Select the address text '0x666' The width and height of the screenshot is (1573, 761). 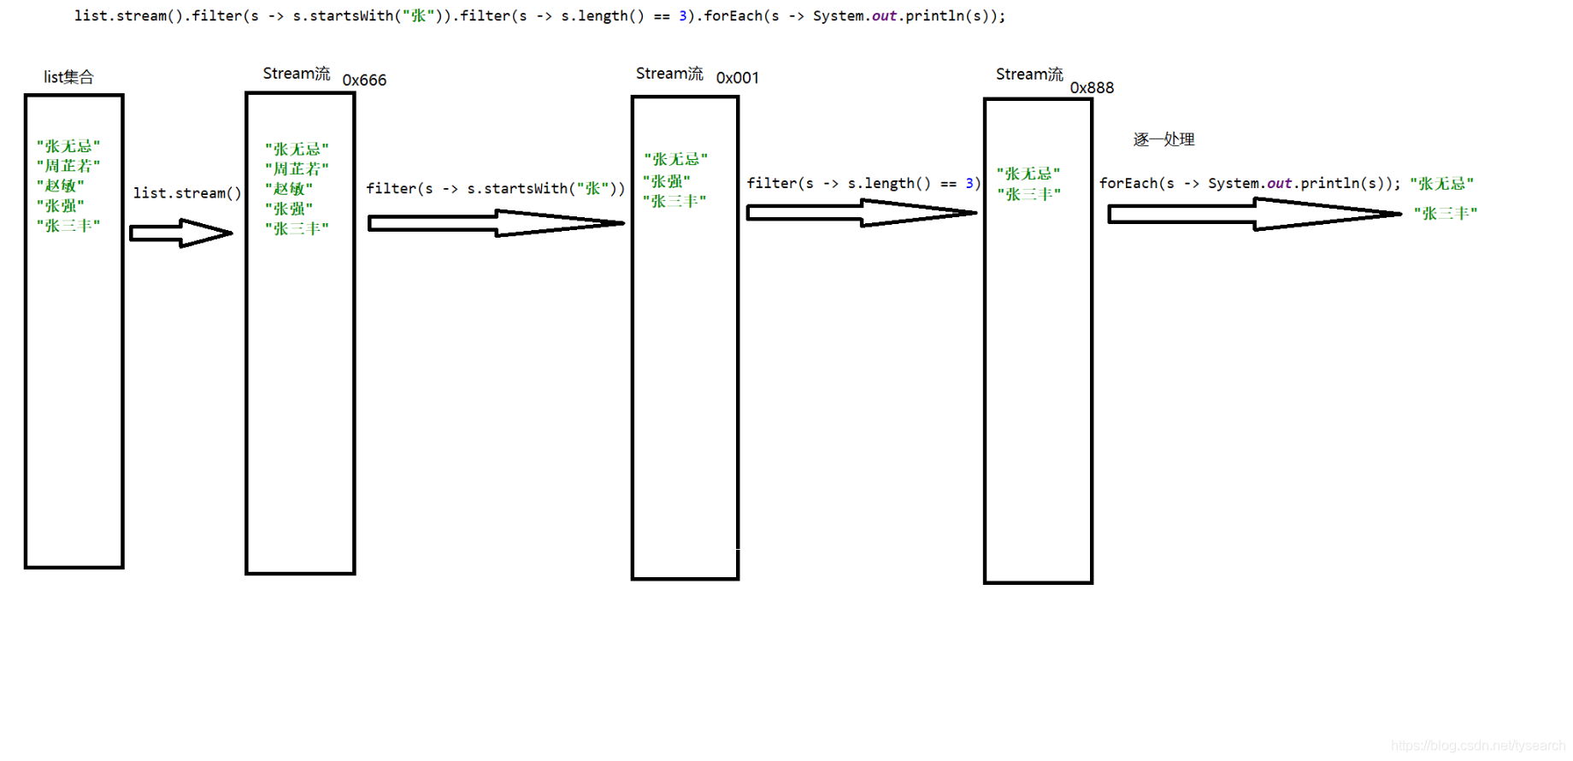[x=364, y=80]
